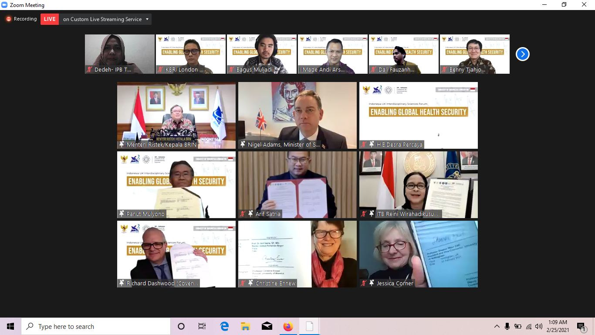Toggle the pin icon on Nigel Adams' video

pyautogui.click(x=243, y=144)
